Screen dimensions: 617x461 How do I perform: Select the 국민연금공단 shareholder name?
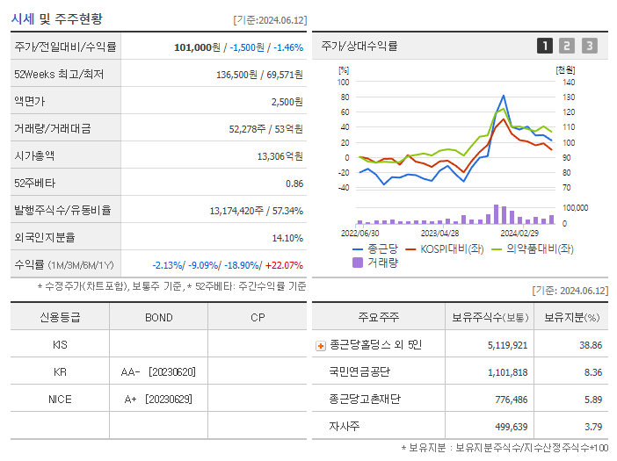coord(359,371)
